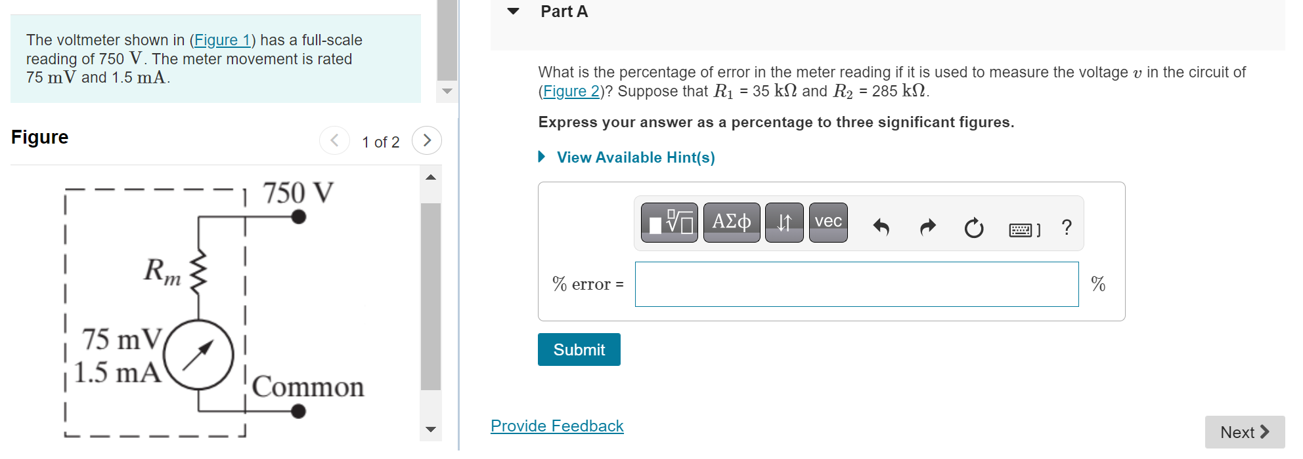Screen dimensions: 1303x459
Task: Expand View Available Hint(s)
Action: 634,157
